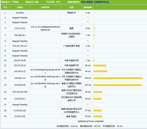Image resolution: width=147 pixels, height=129 pixels.
Task: Select the IP 116.251.87.1 cell
Action: click(20, 99)
